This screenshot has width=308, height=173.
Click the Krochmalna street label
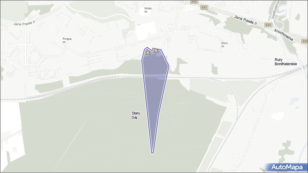[283, 35]
